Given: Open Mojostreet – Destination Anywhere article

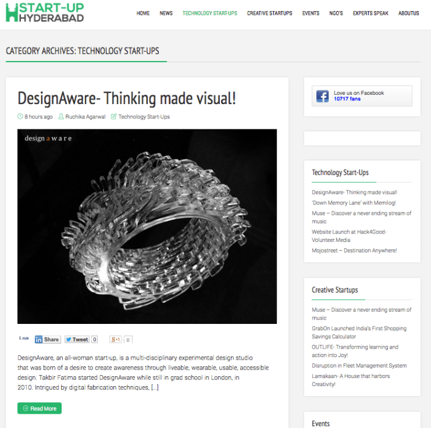Looking at the screenshot, I should [x=354, y=251].
